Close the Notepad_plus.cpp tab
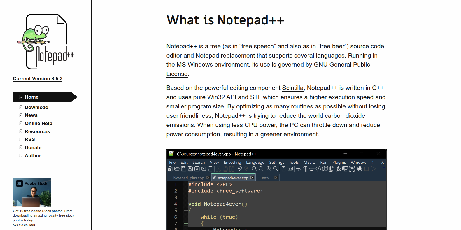This screenshot has width=461, height=230. point(208,177)
